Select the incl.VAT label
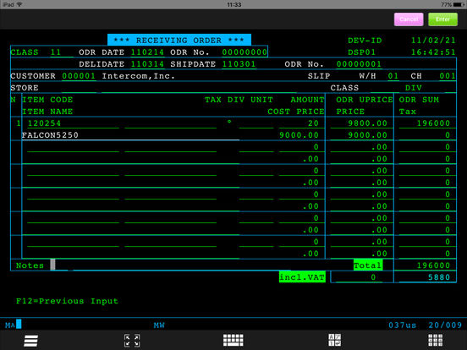Viewport: 467px width, 350px height. tap(302, 277)
